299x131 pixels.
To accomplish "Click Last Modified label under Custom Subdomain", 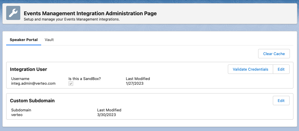I will [109, 110].
